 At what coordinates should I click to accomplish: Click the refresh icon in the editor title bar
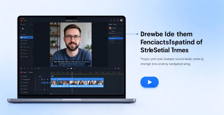111,20
